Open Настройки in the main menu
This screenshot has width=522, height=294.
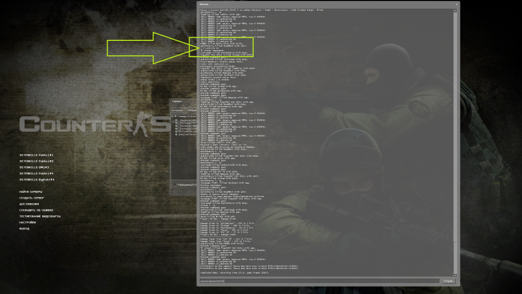[x=28, y=223]
